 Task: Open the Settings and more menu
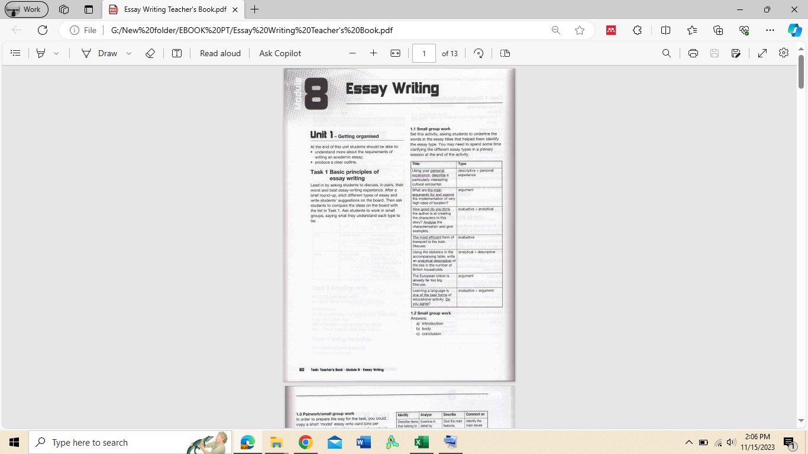[770, 30]
